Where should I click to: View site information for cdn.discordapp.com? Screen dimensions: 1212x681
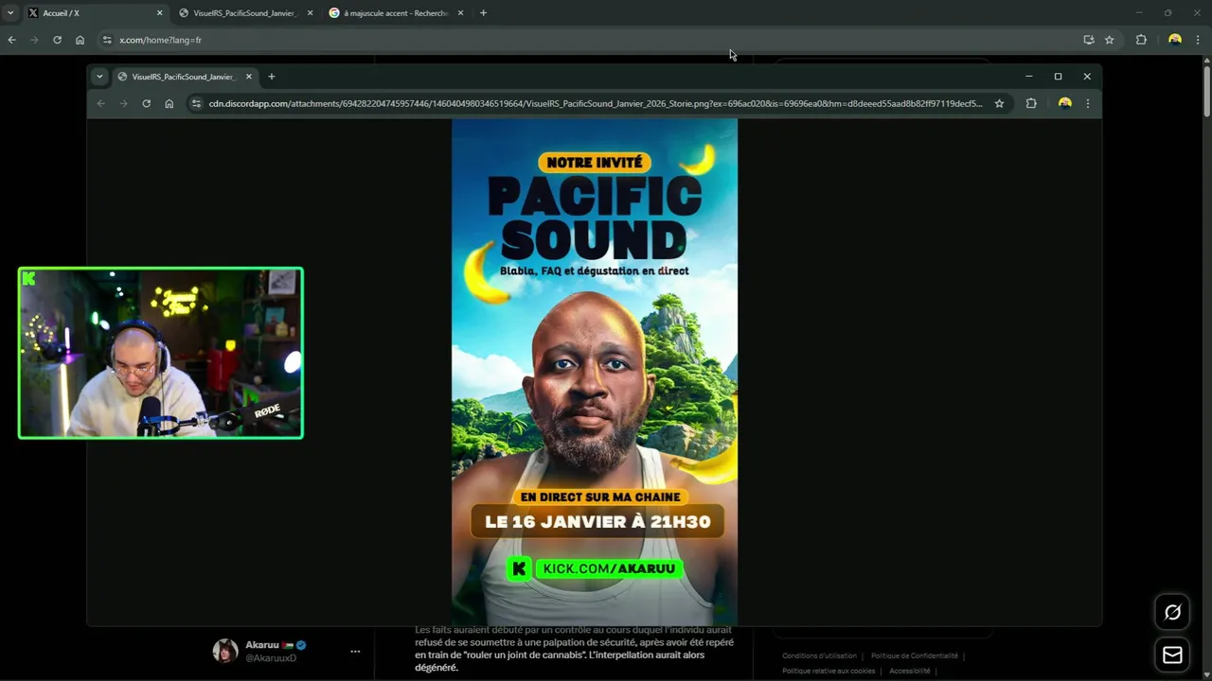pyautogui.click(x=196, y=103)
